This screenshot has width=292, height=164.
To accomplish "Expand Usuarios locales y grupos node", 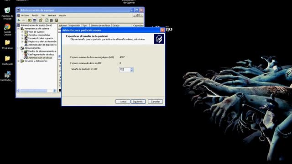I will coord(22,38).
